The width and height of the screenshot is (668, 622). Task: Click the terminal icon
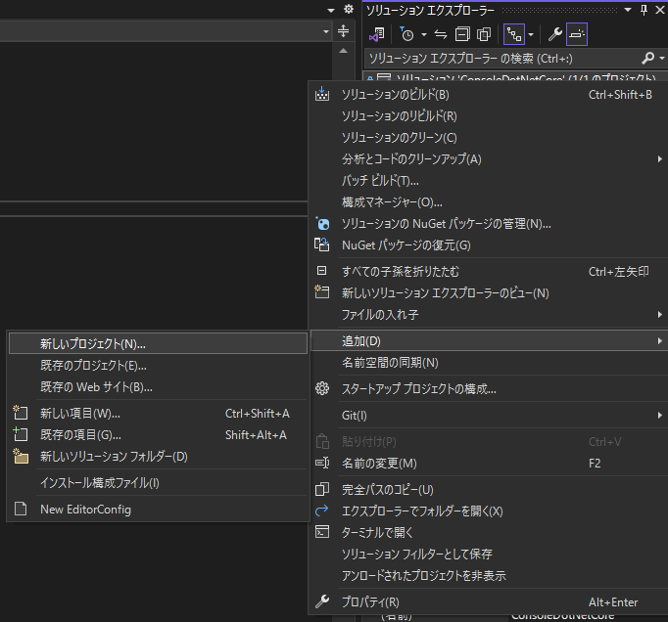click(322, 532)
